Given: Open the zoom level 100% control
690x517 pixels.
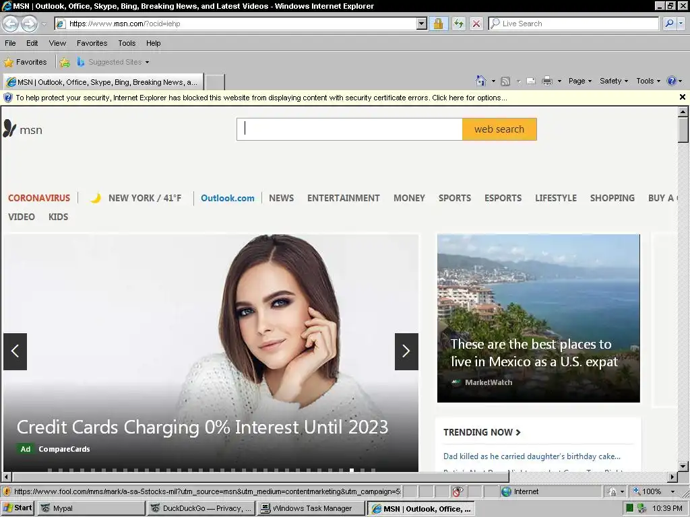Looking at the screenshot, I should coord(654,491).
